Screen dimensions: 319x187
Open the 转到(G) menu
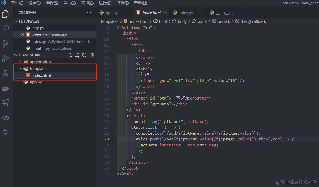pyautogui.click(x=87, y=3)
